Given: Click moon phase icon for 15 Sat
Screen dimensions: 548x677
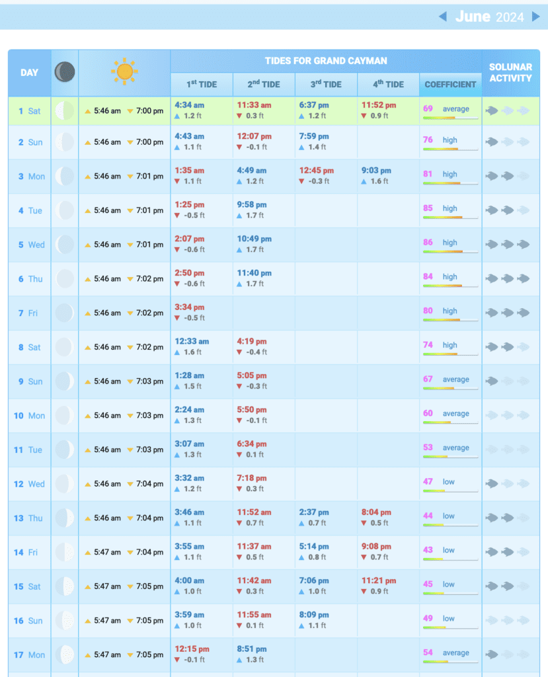Looking at the screenshot, I should 65,586.
